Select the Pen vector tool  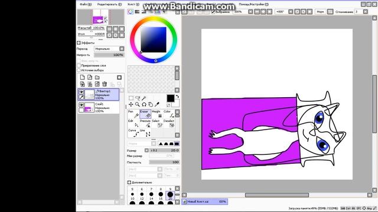click(133, 114)
